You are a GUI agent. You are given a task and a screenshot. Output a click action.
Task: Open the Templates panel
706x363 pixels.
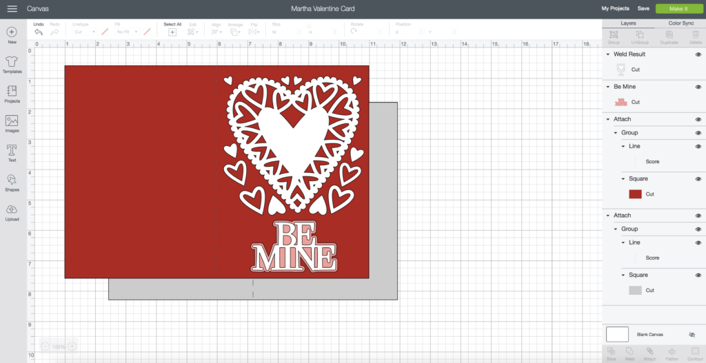tap(12, 65)
